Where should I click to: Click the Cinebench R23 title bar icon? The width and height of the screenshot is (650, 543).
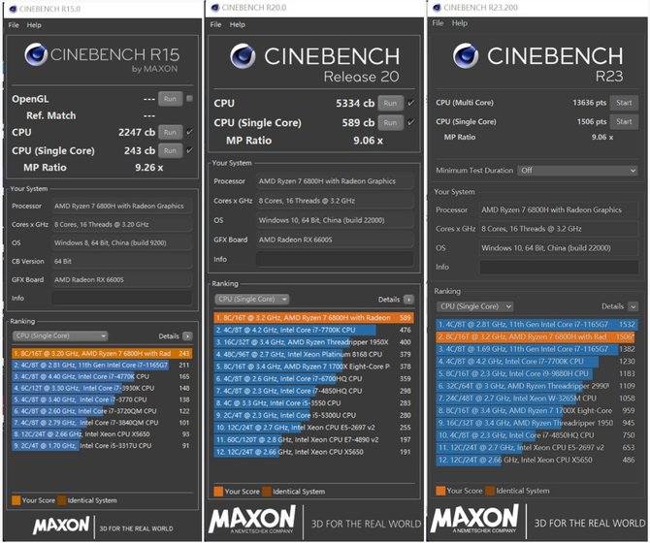click(x=437, y=8)
